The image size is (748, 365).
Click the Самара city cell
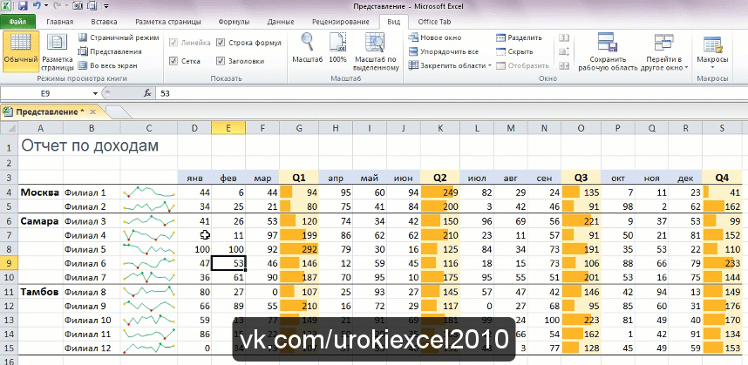pos(40,221)
